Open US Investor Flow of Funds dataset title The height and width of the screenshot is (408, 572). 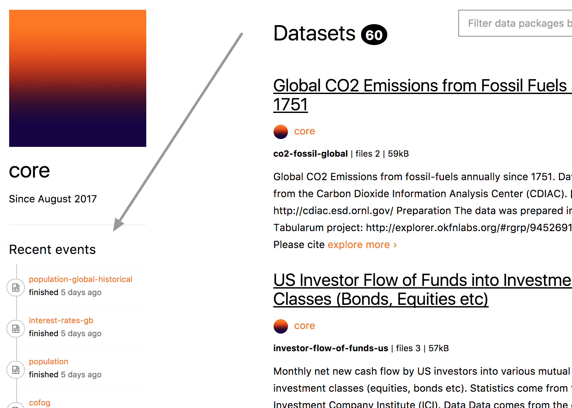pyautogui.click(x=422, y=290)
